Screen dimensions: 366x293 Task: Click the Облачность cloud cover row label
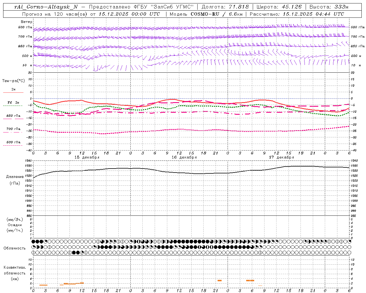pyautogui.click(x=15, y=248)
